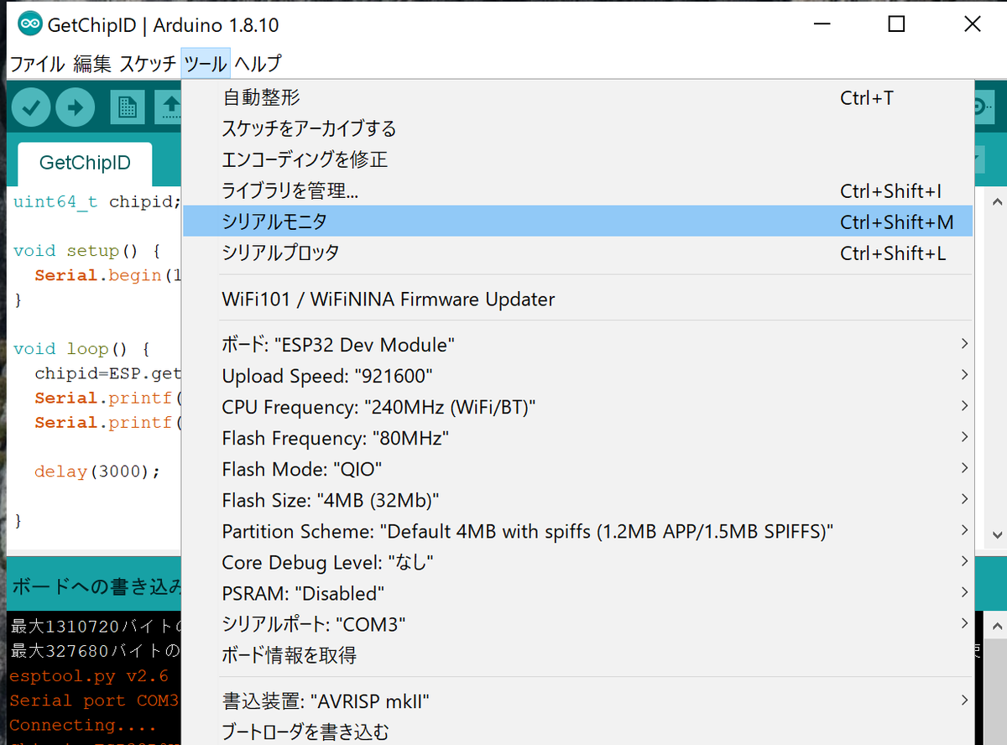
Task: Click the console scrollbar up arrow
Action: click(x=996, y=626)
